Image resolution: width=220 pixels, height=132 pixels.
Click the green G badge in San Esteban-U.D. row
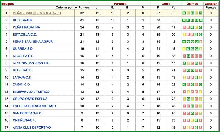[192, 113]
